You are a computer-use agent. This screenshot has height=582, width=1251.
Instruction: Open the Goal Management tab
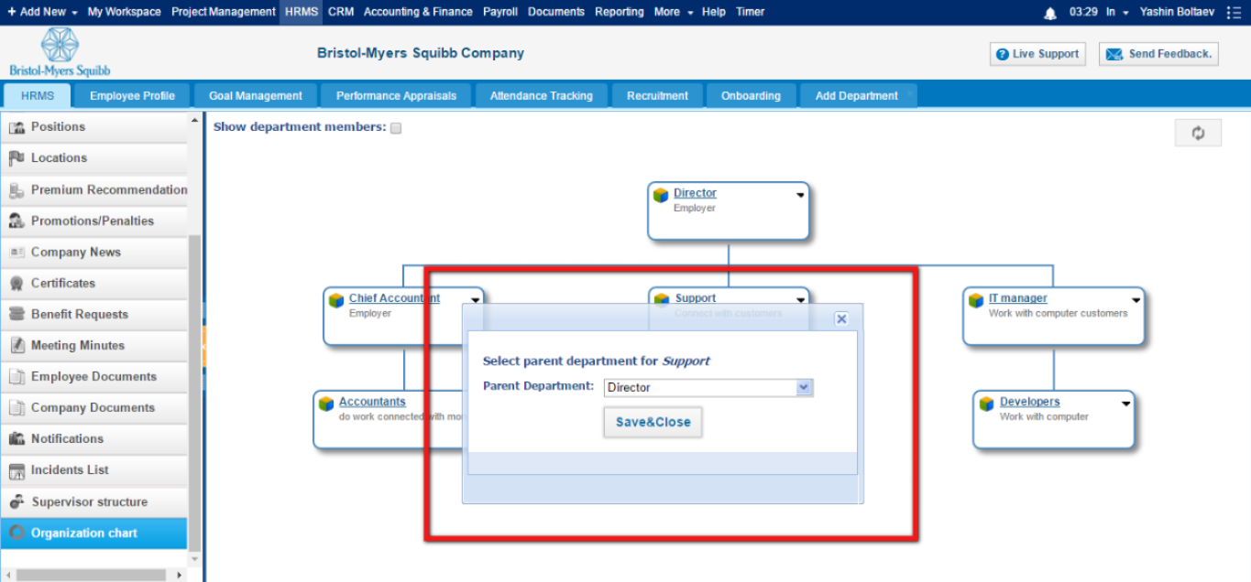[256, 96]
